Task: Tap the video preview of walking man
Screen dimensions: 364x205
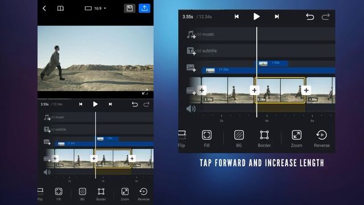Action: [x=96, y=58]
